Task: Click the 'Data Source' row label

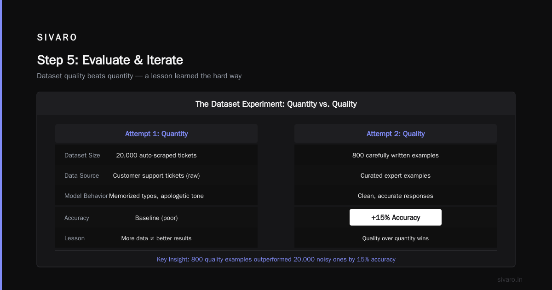Action: (x=82, y=176)
